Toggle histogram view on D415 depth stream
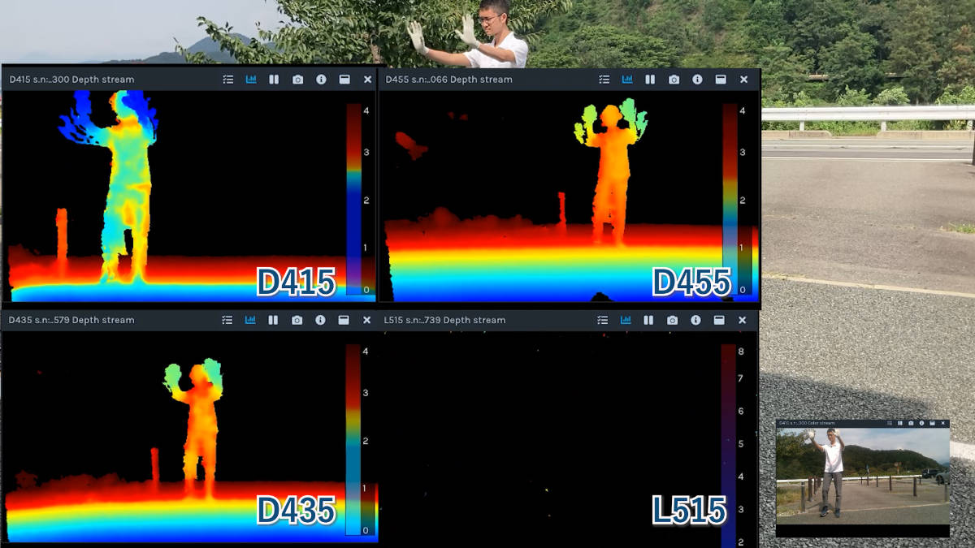The height and width of the screenshot is (548, 975). pos(251,80)
